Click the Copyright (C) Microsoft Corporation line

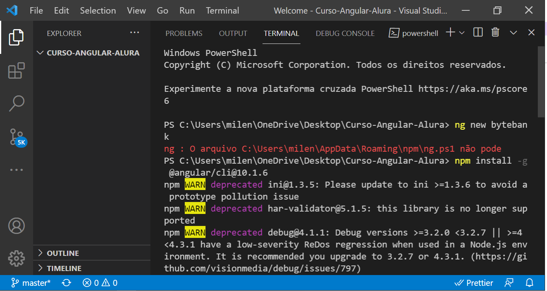pos(335,65)
